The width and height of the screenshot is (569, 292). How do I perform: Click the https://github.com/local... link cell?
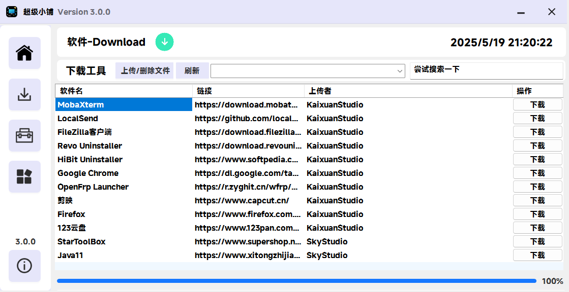(248, 118)
